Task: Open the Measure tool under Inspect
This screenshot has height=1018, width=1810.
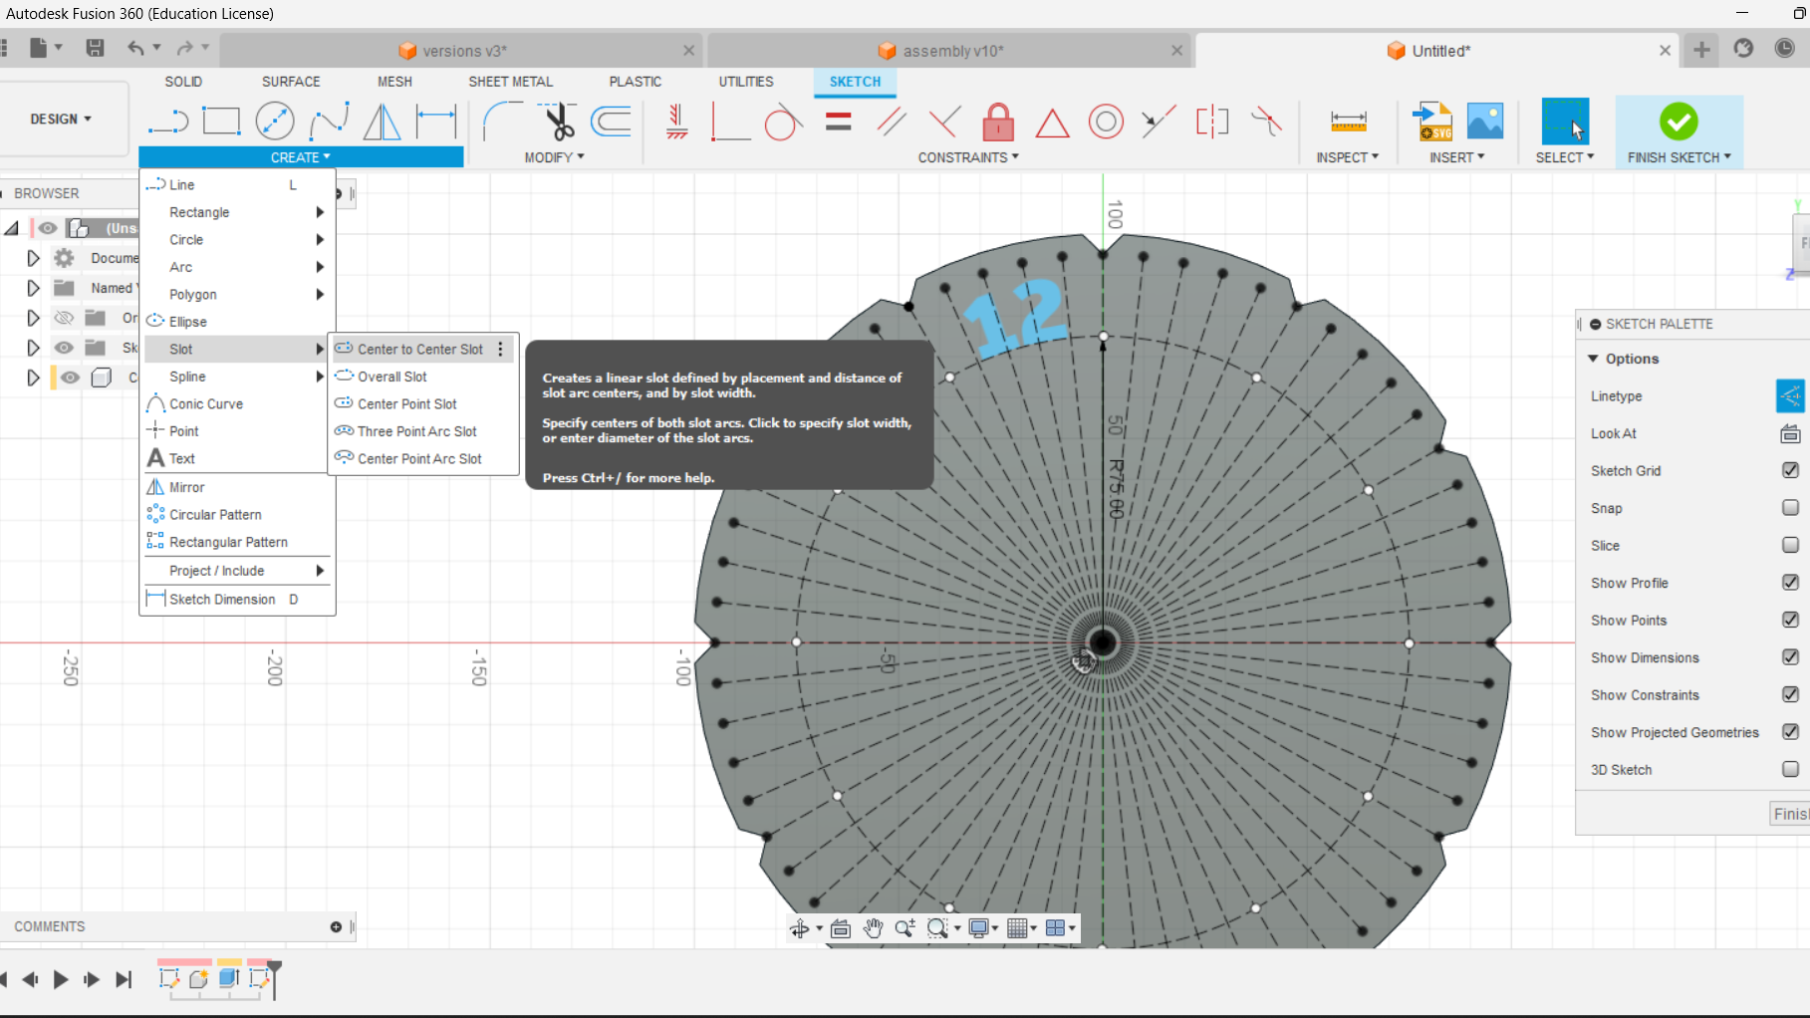Action: [1348, 122]
